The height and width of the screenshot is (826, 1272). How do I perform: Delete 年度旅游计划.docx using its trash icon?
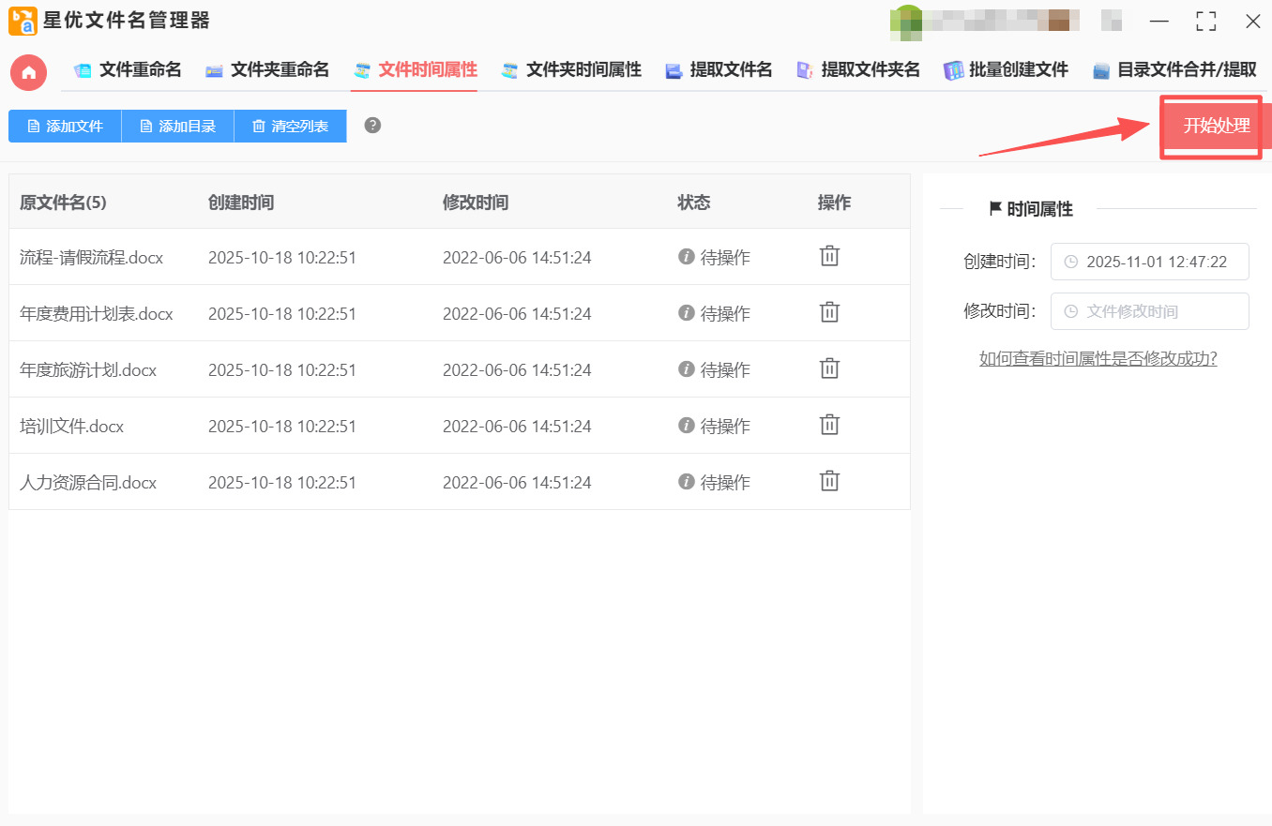coord(828,368)
